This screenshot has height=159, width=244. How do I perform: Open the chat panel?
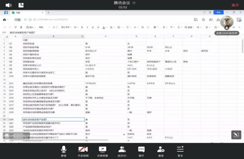click(x=141, y=151)
